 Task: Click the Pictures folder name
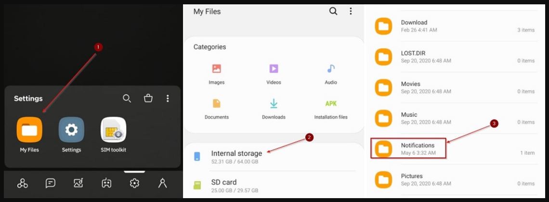[x=412, y=176]
